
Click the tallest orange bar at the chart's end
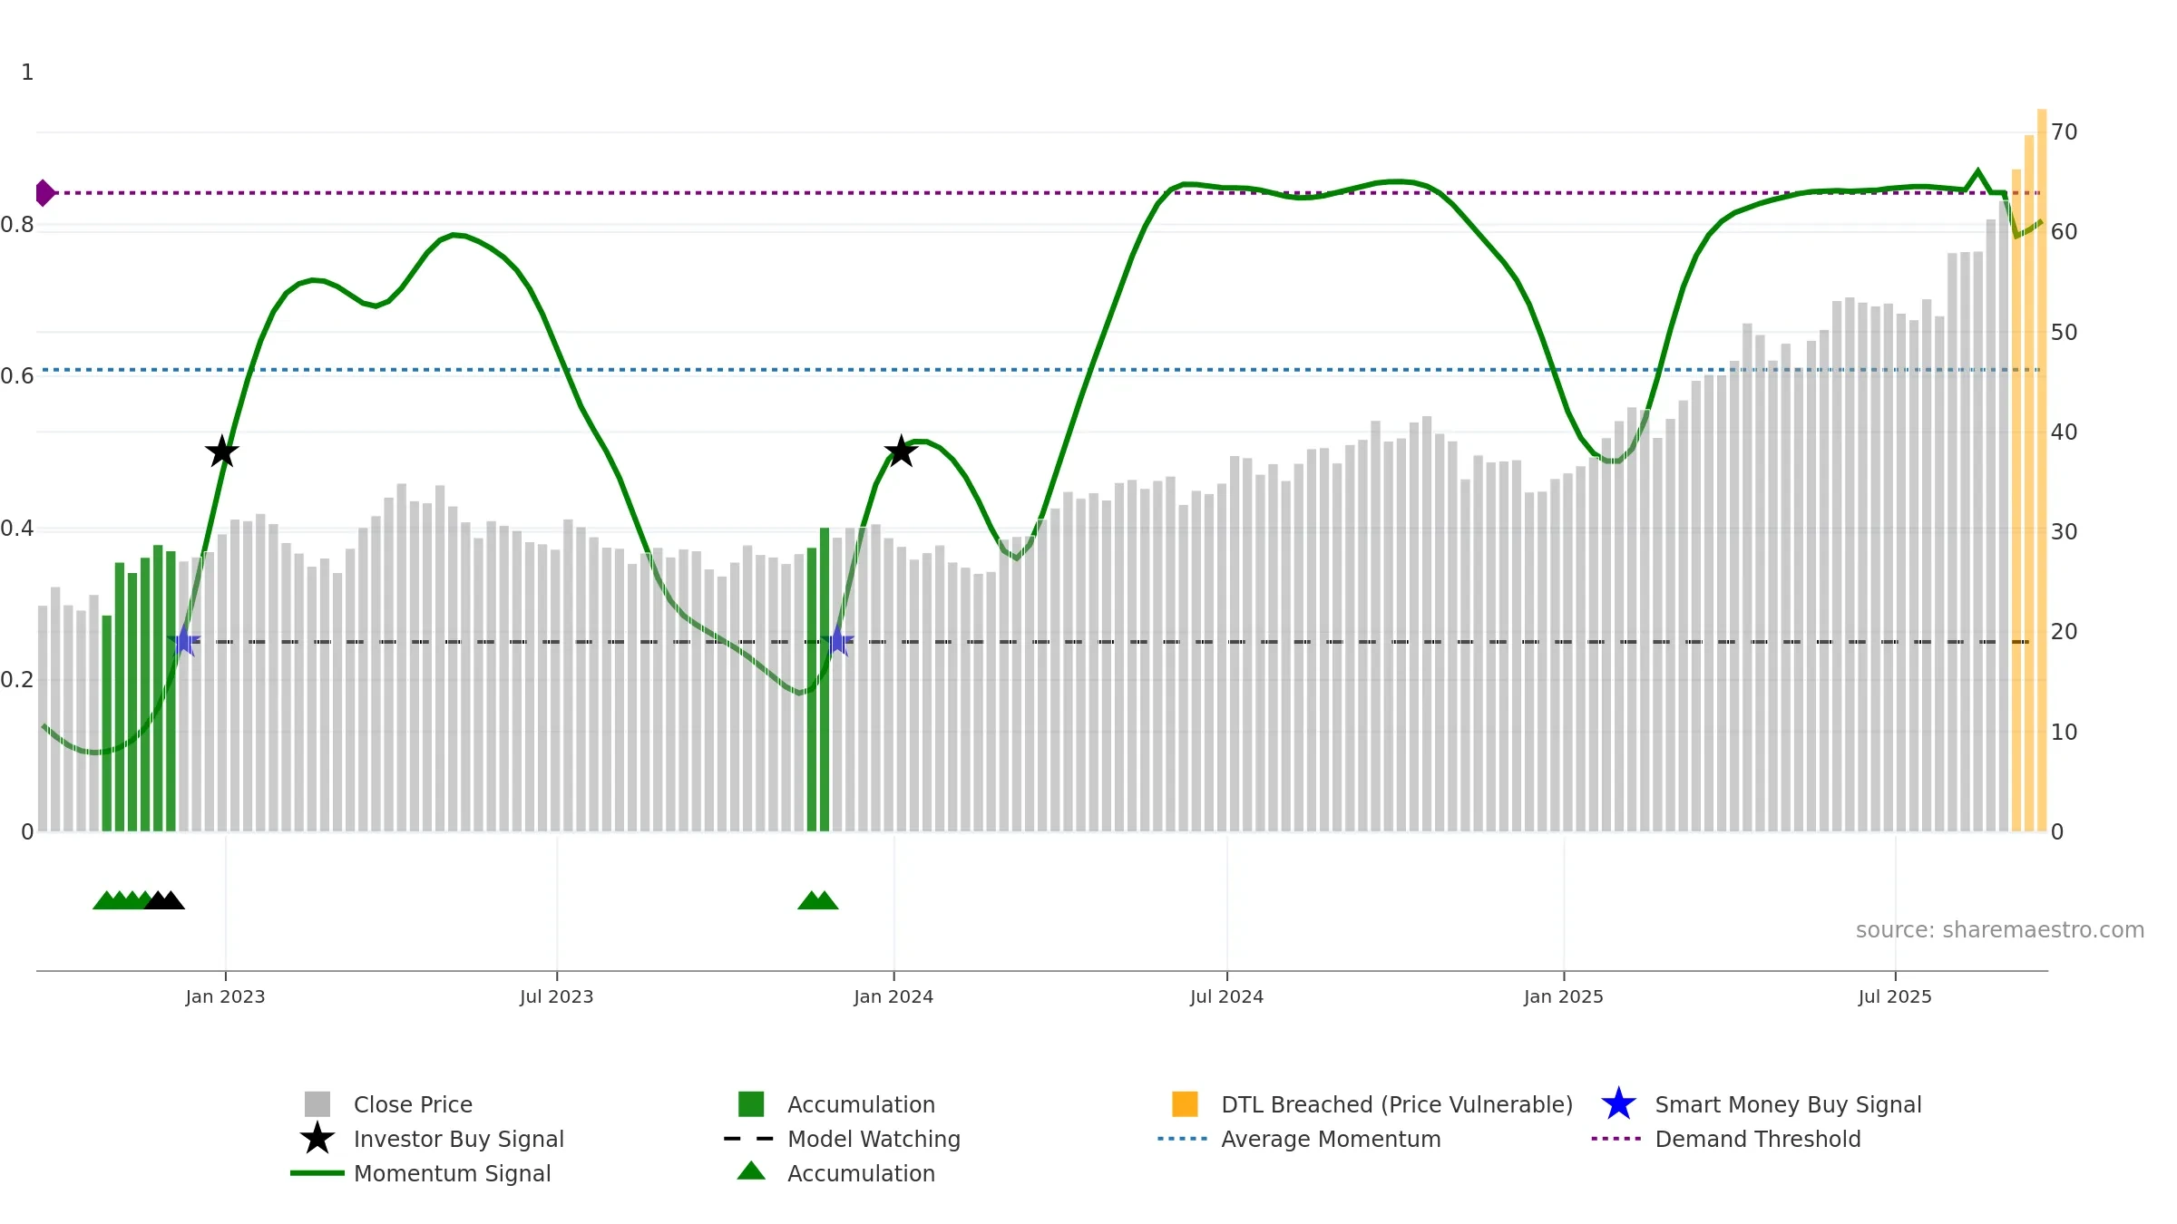[x=2042, y=470]
